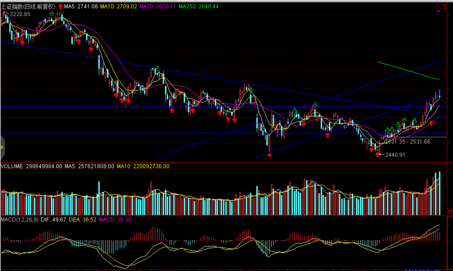Open the 上证指数(日线.前复权) title selector
Viewport: 453px width, 271px height.
(x=28, y=6)
